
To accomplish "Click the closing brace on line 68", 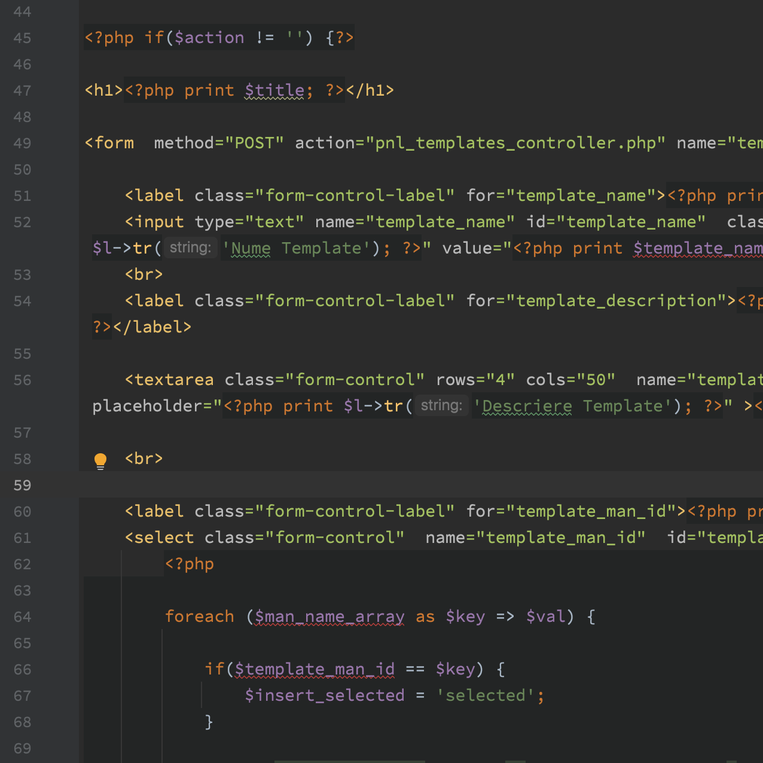I will [209, 722].
